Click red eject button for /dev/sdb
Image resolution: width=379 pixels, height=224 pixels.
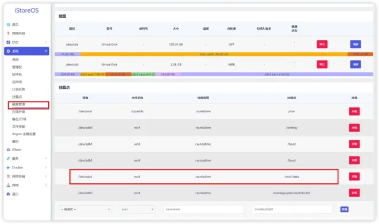(322, 64)
